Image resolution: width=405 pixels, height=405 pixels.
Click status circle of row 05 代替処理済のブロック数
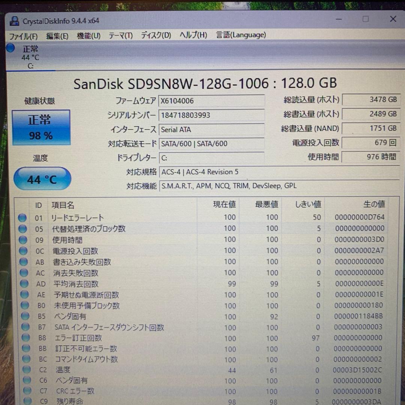[23, 229]
